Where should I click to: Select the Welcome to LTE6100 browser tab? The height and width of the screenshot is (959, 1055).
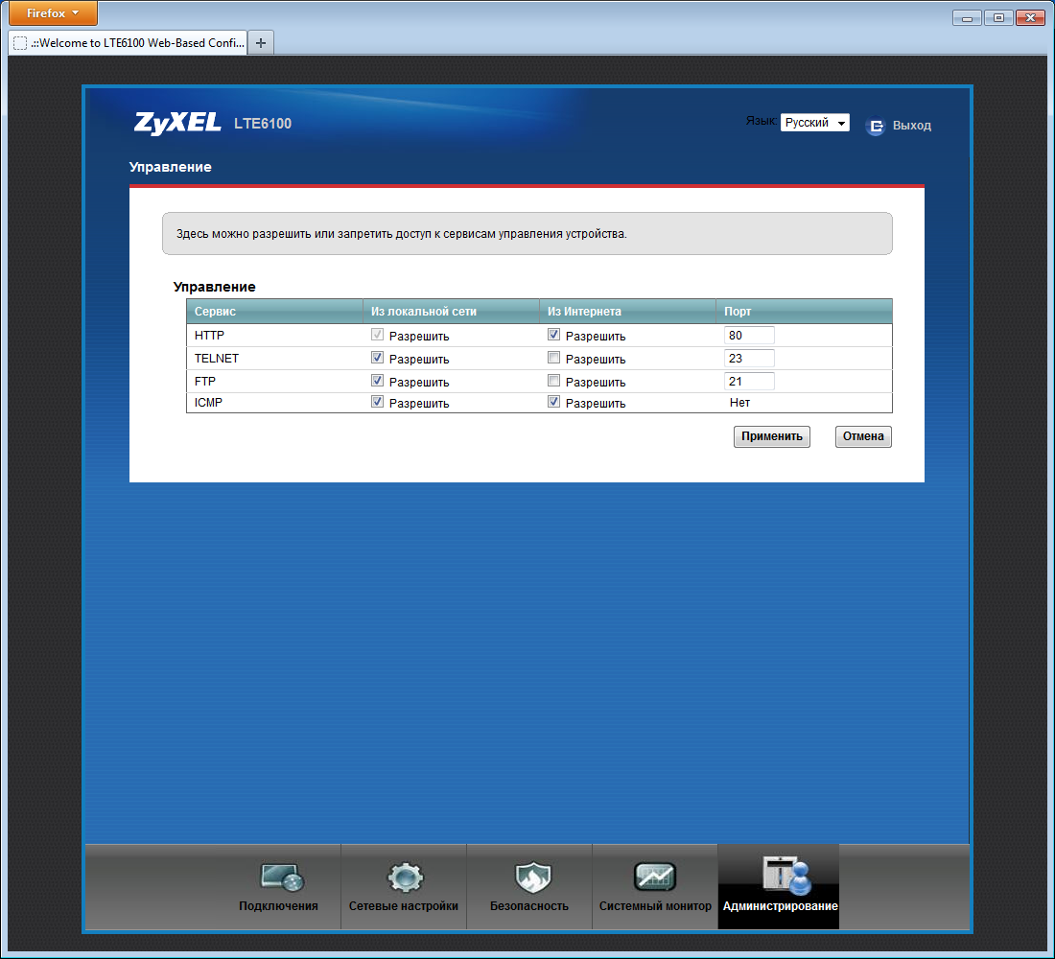pos(129,42)
